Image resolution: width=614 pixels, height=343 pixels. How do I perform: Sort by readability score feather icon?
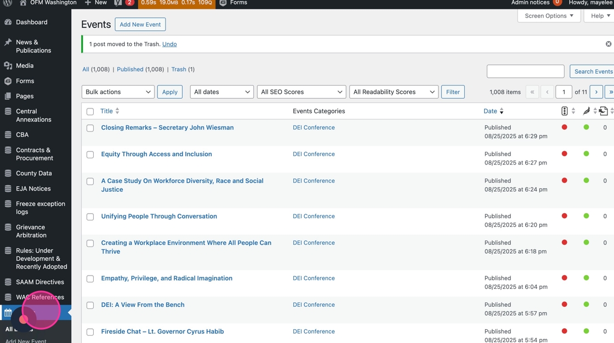point(586,111)
